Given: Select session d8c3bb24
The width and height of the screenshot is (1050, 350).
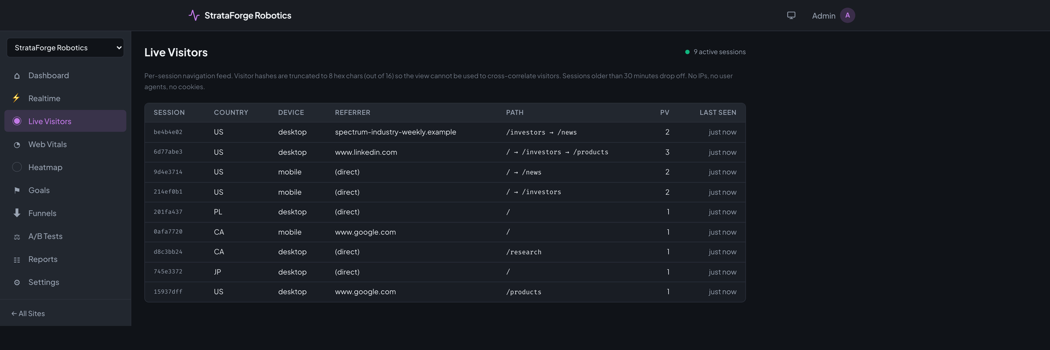Looking at the screenshot, I should pos(168,252).
